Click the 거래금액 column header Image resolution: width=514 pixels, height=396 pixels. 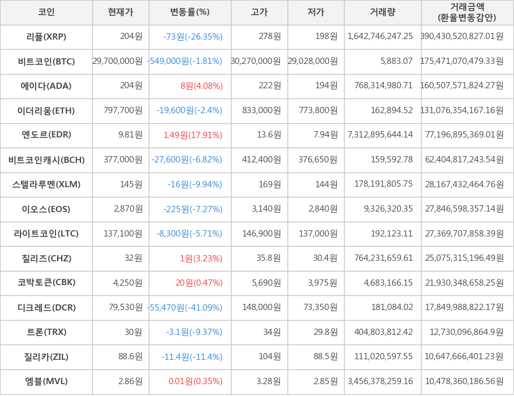[467, 12]
